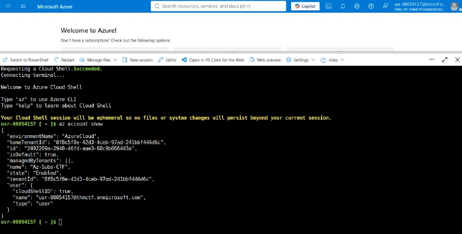Open the feedback icon in header
Screen dimensions: 462x234
pos(385,6)
